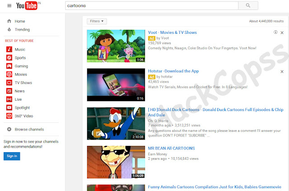
Task: Open Trending in the sidebar
Action: [x=22, y=29]
